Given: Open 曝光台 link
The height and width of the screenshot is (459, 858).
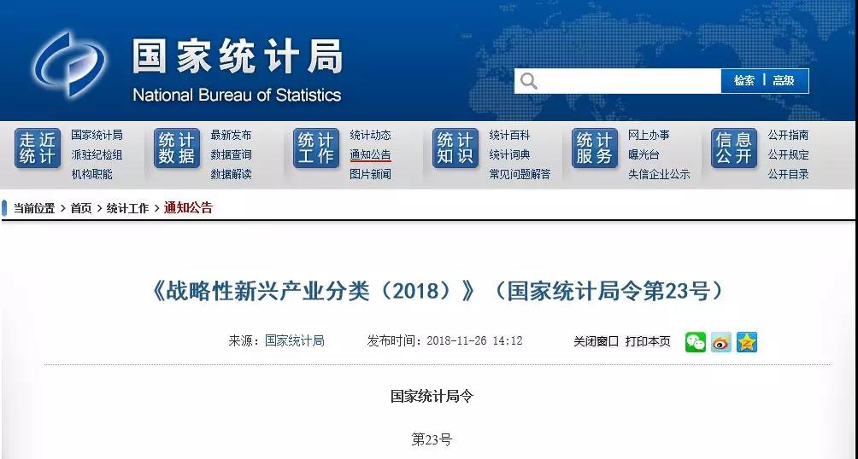Looking at the screenshot, I should click(x=643, y=154).
